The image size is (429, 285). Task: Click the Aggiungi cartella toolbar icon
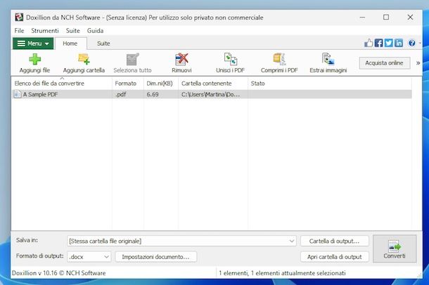point(84,59)
